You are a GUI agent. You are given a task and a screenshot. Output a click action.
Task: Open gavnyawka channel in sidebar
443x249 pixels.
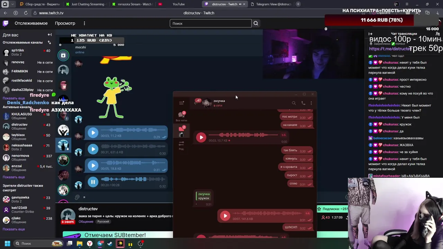(x=27, y=199)
